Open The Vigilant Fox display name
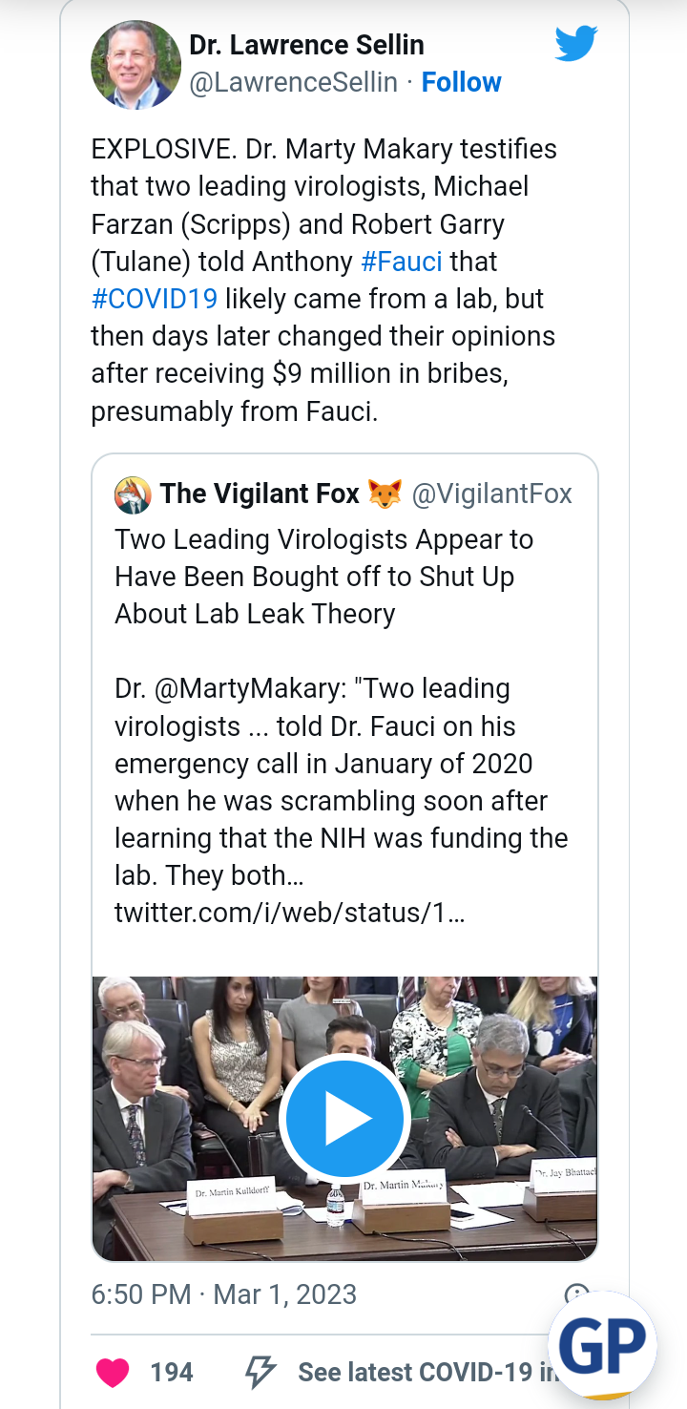Image resolution: width=687 pixels, height=1409 pixels. coord(260,494)
